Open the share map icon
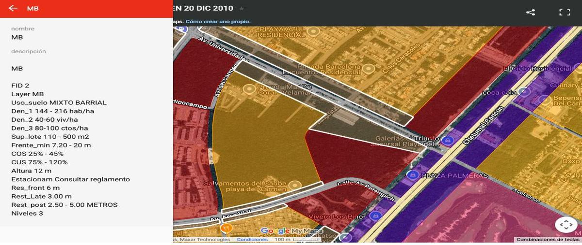 coord(531,13)
